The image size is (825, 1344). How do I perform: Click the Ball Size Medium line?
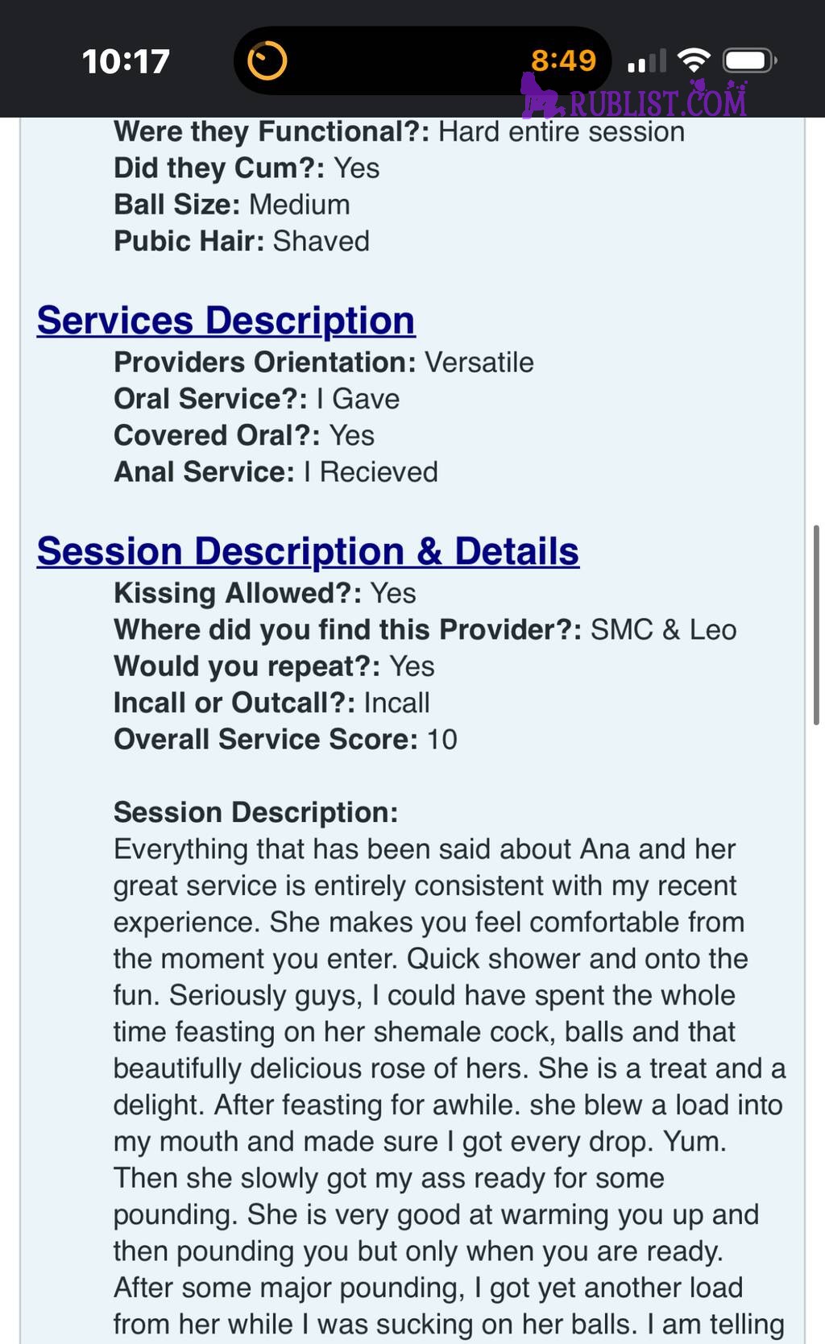click(x=232, y=205)
